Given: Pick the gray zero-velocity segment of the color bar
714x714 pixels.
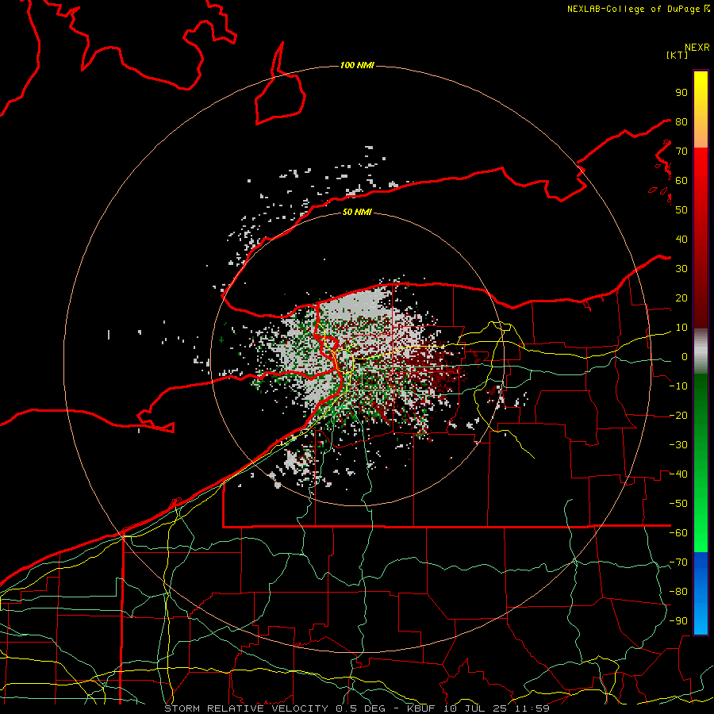Looking at the screenshot, I should click(701, 351).
